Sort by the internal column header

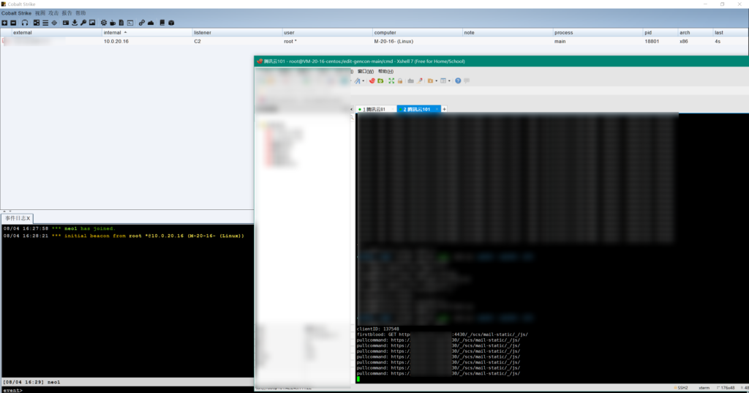pyautogui.click(x=146, y=32)
